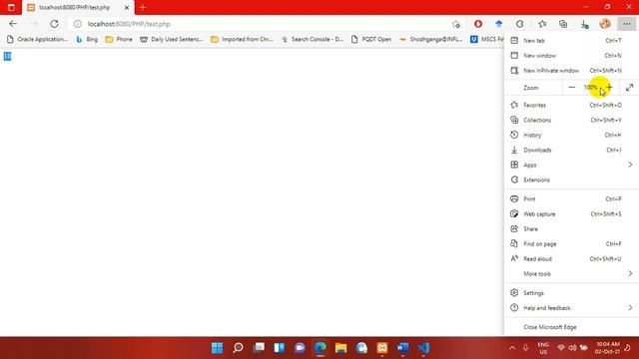
Task: Open Downloads from the menu
Action: 571,150
